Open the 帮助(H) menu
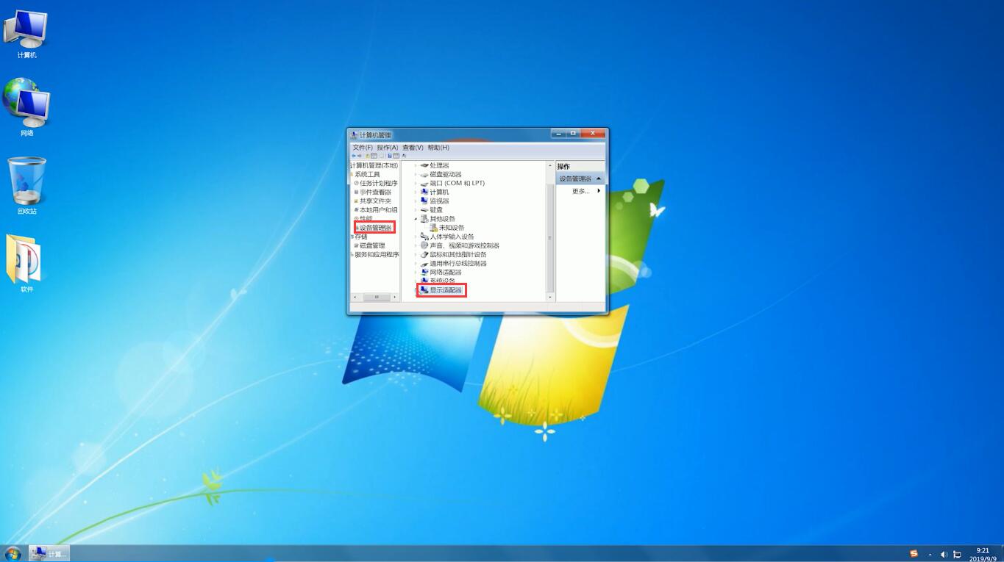 pyautogui.click(x=438, y=148)
